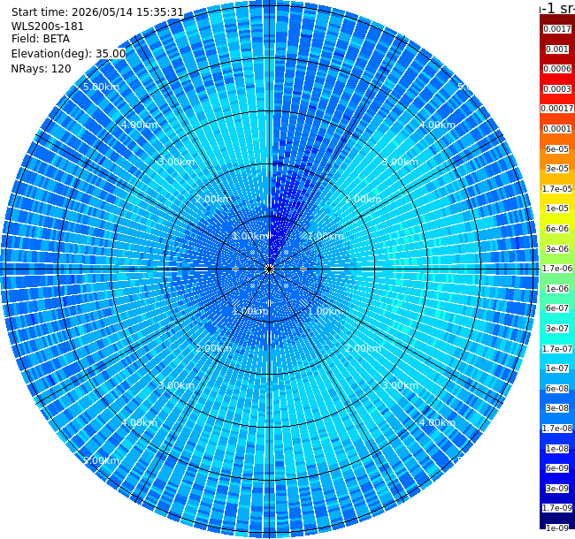Select the Start time 2026/05/14 text
575x539 pixels.
pyautogui.click(x=97, y=12)
